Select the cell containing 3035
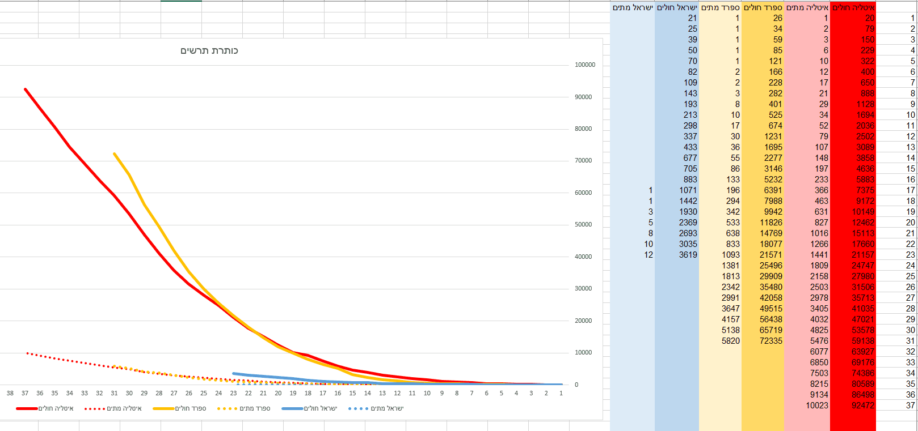Image resolution: width=918 pixels, height=431 pixels. (x=677, y=244)
